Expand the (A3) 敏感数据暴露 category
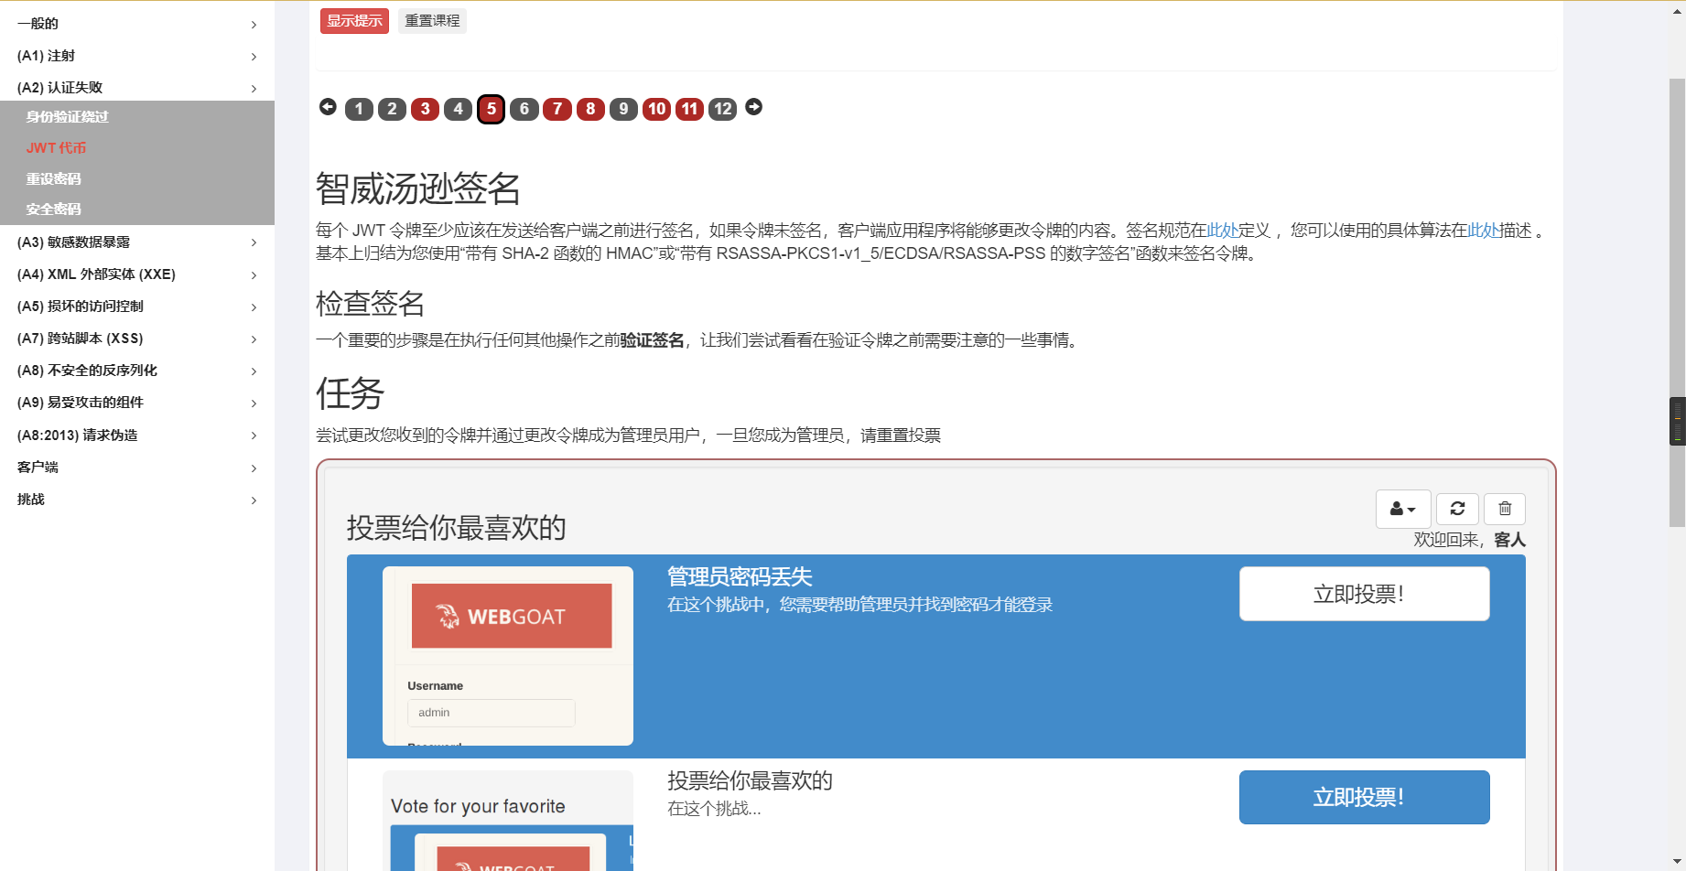The image size is (1686, 871). pos(137,242)
